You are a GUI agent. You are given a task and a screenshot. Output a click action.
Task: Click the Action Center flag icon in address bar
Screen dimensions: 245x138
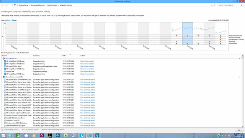coord(15,5)
